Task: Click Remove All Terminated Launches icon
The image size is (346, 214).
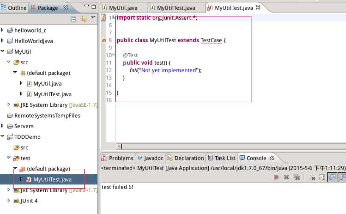Action: [x=297, y=177]
